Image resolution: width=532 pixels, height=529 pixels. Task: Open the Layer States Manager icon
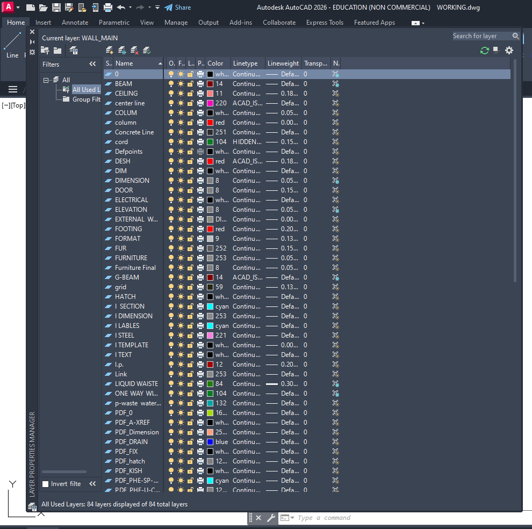tap(74, 51)
